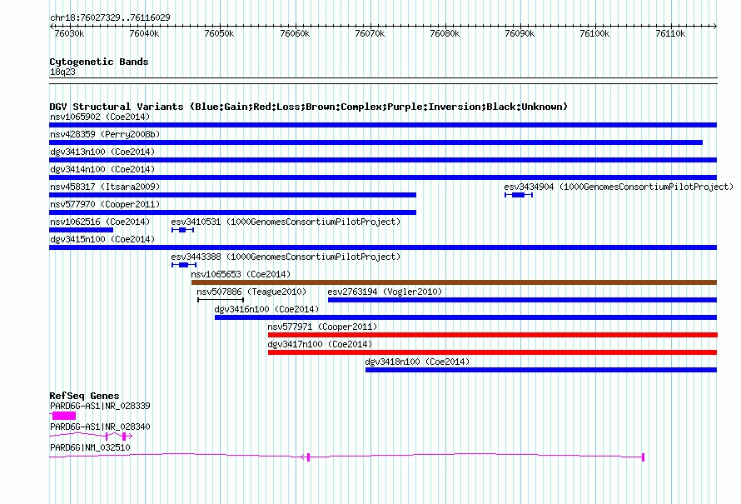741x504 pixels.
Task: Click the nsv1065653 (Coe2014) label
Action: [x=241, y=274]
